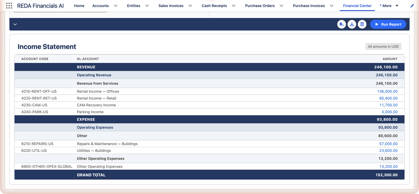
Task: Expand the Cash Receipts dropdown chevron
Action: click(234, 6)
